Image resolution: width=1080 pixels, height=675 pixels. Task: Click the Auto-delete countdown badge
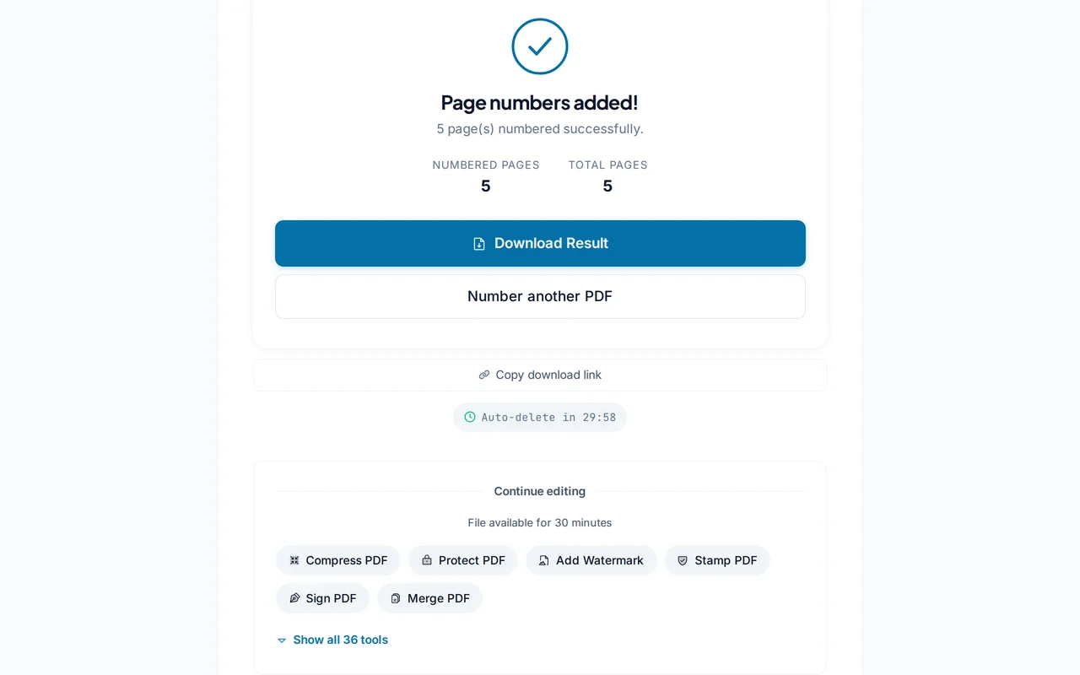tap(539, 417)
